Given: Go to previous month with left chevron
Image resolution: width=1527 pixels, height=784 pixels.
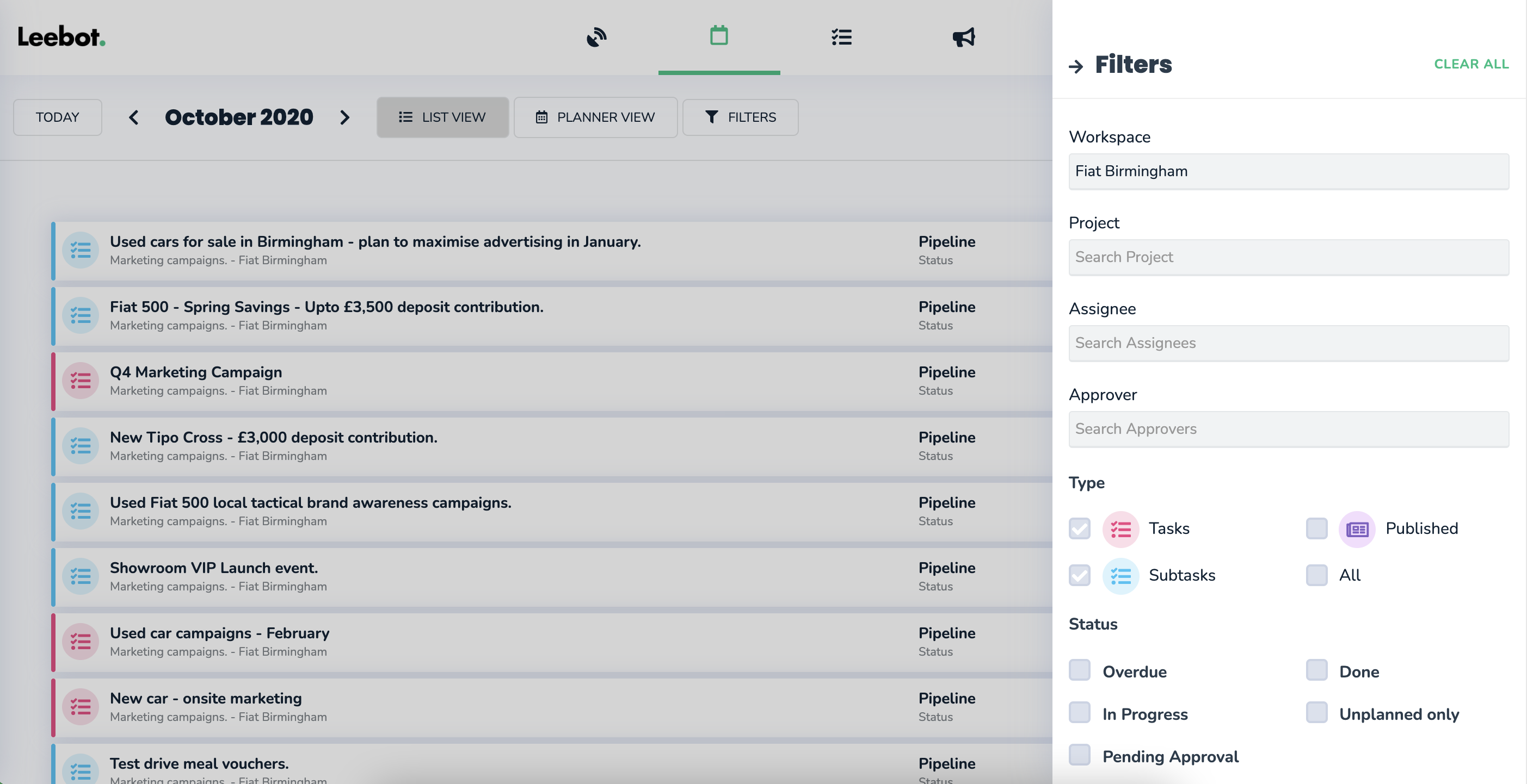Looking at the screenshot, I should point(134,117).
